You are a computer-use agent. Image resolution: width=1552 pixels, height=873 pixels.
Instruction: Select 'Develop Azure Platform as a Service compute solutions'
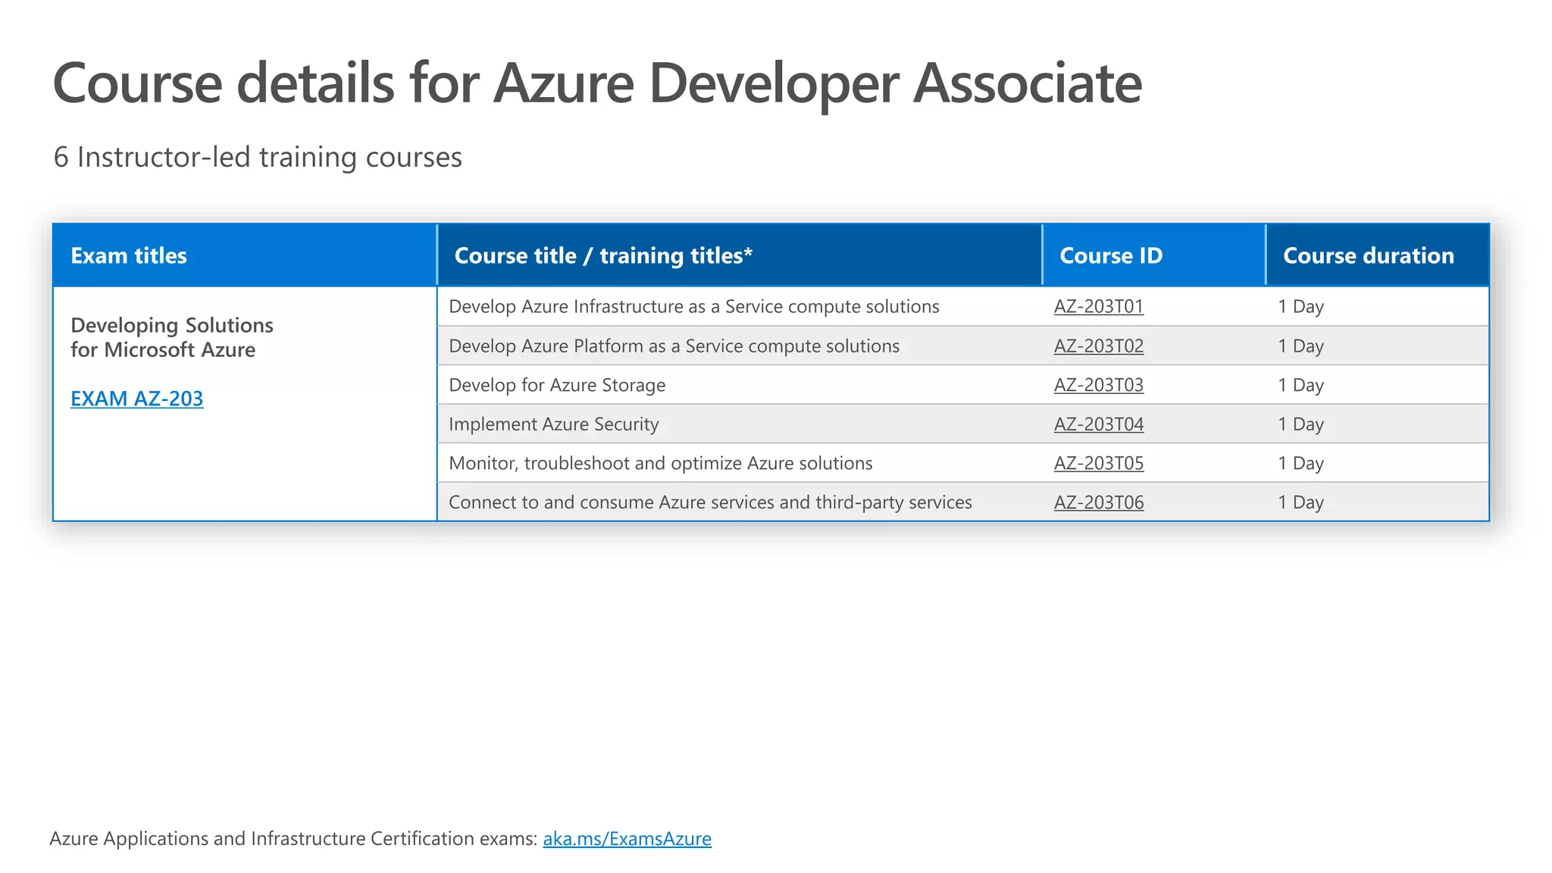point(674,346)
